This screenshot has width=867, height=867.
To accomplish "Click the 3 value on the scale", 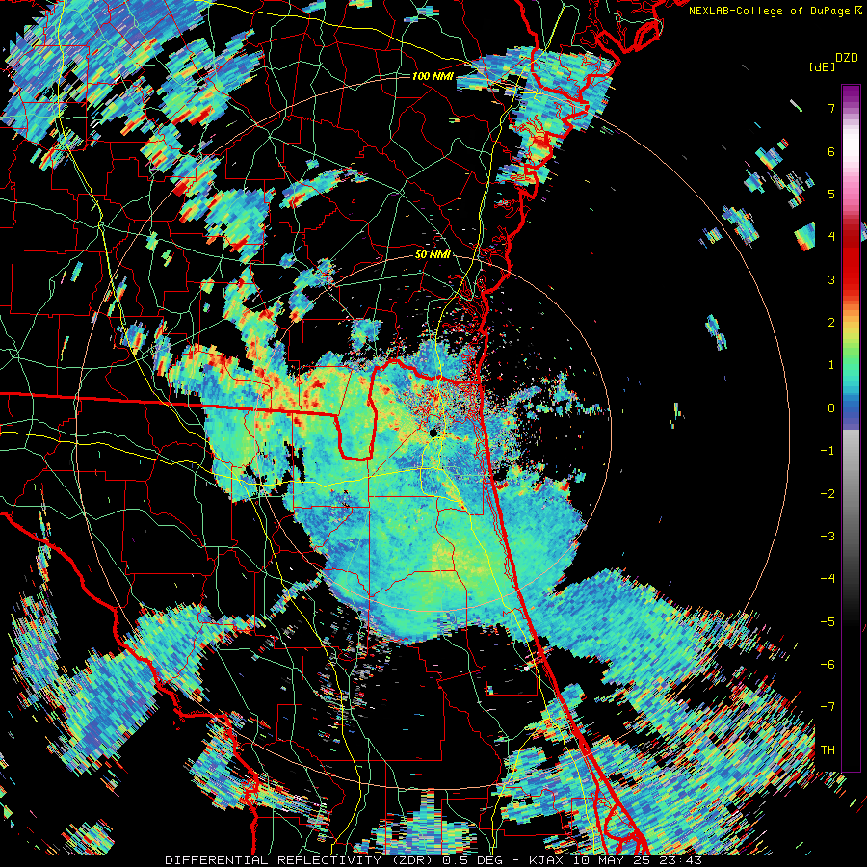I will [x=831, y=279].
